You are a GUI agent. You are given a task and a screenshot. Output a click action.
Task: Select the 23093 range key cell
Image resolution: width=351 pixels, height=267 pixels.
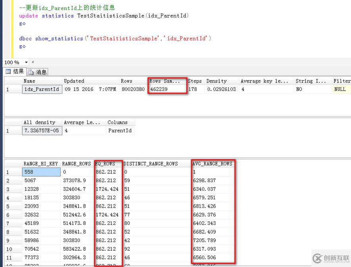click(x=41, y=206)
